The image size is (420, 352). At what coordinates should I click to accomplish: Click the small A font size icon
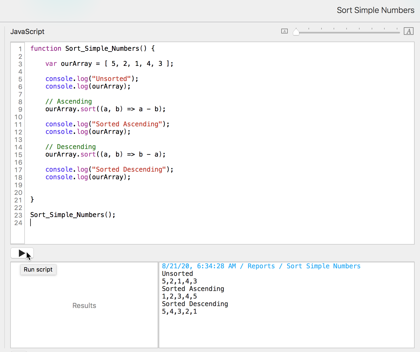pos(284,31)
